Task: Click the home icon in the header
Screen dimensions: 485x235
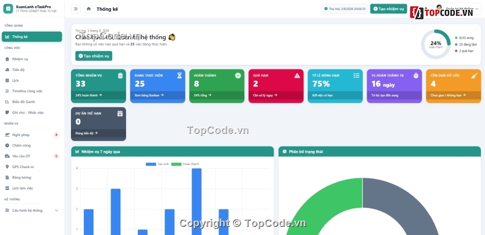Action: point(89,9)
